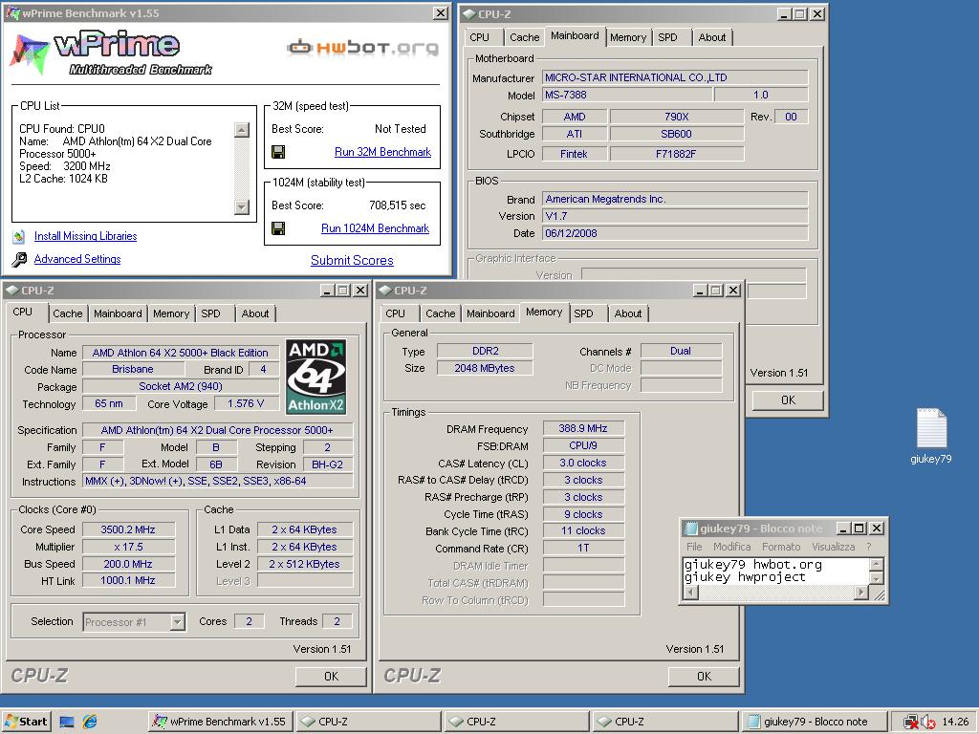Open Notepad File menu
979x734 pixels.
pos(694,546)
